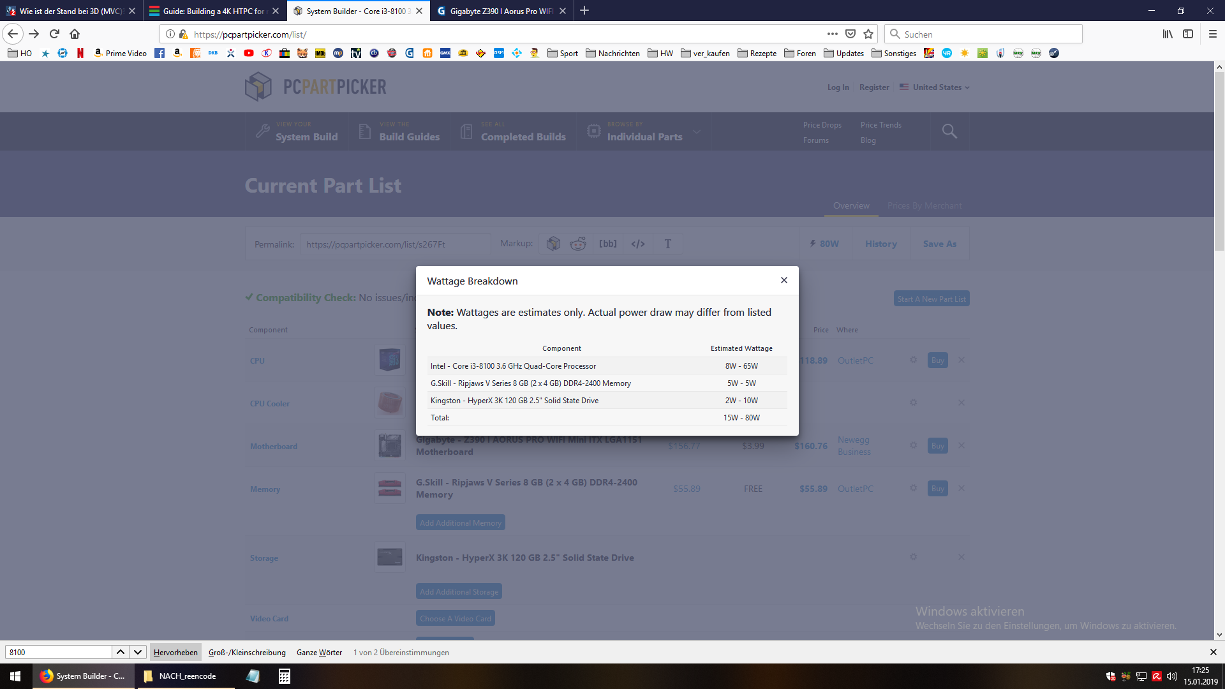Open System Build navigation item
This screenshot has width=1225, height=689.
(x=297, y=131)
